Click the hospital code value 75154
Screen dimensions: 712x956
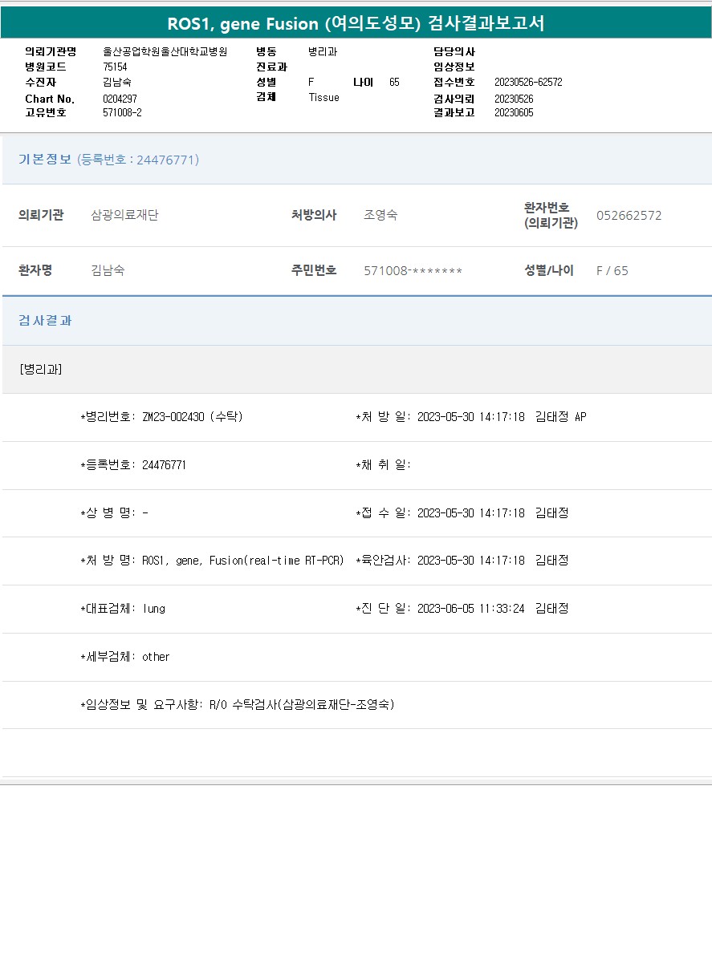tap(115, 67)
